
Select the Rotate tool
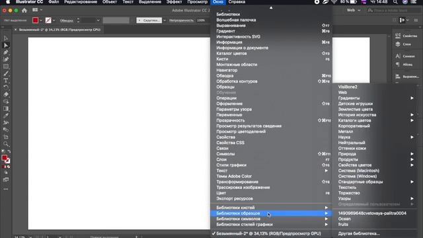[x=6, y=87]
